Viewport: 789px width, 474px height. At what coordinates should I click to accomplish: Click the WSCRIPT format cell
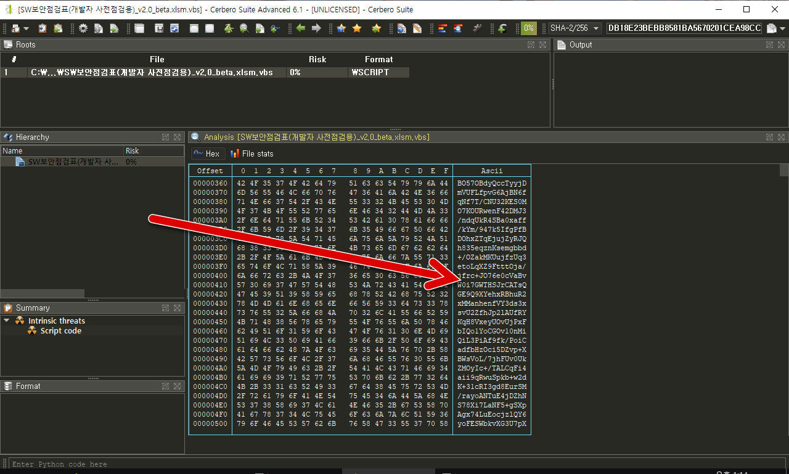click(378, 72)
